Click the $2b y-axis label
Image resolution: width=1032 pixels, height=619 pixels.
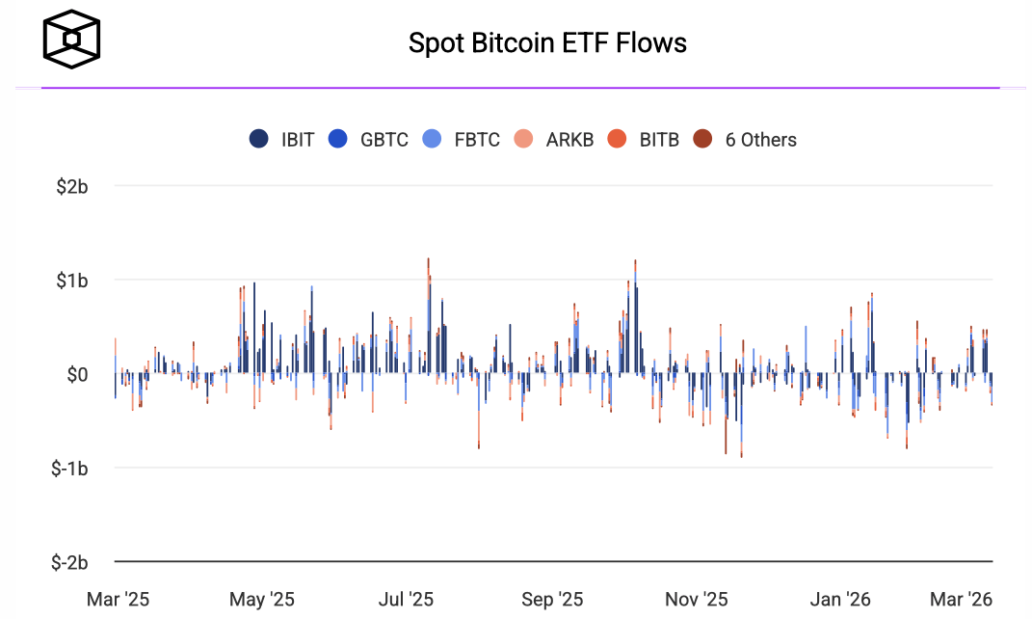click(x=72, y=186)
